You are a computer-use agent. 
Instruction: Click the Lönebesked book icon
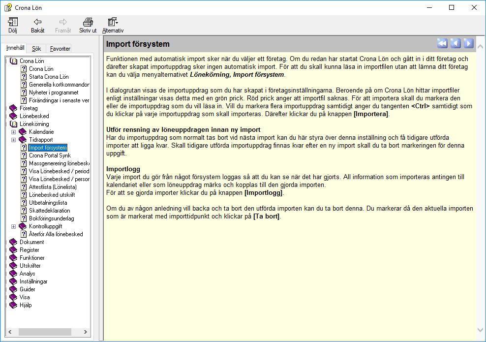click(x=13, y=116)
